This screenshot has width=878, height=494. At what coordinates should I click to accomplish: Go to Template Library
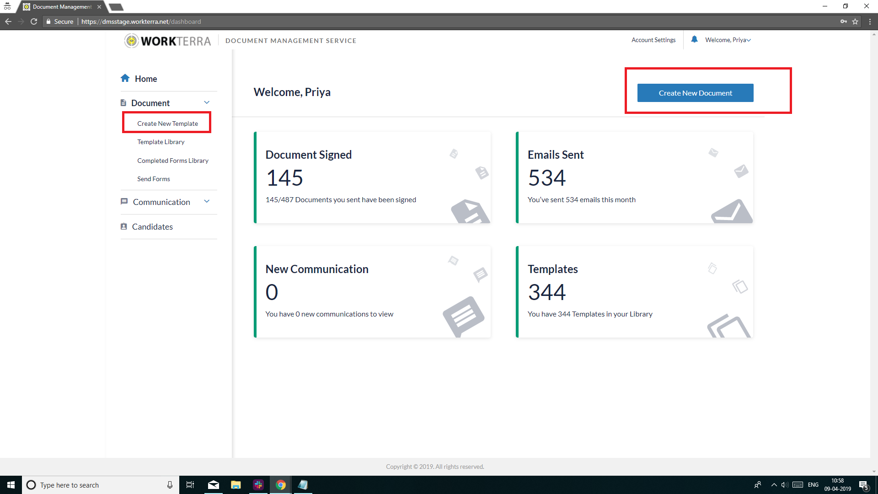coord(161,142)
